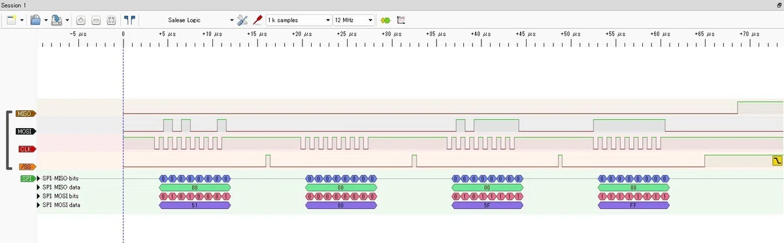The image size is (784, 243).
Task: Click the session dock float button
Action: pyautogui.click(x=779, y=5)
